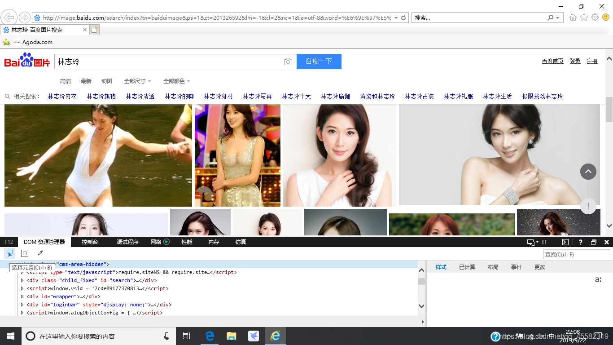
Task: Open the address bar URL history dropdown
Action: 396,18
